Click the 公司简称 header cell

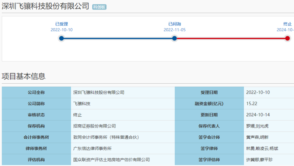pyautogui.click(x=36, y=104)
